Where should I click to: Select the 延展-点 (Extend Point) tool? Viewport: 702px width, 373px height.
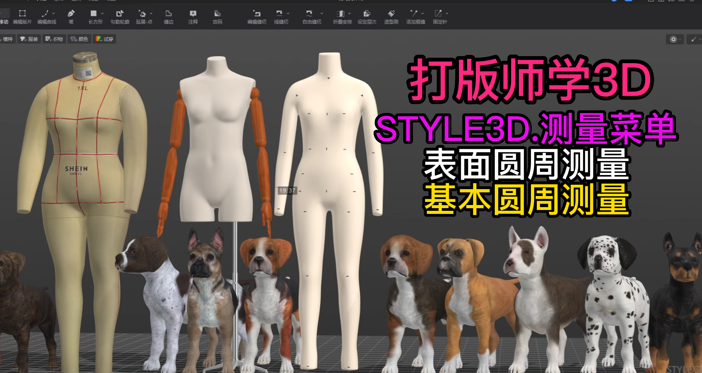click(144, 17)
